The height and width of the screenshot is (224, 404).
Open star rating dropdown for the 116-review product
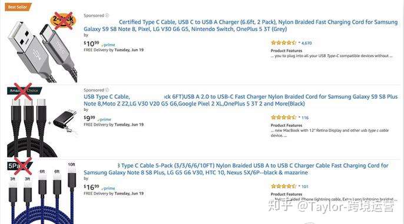299,117
